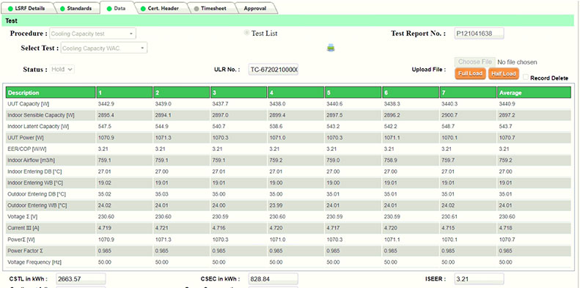
Task: Click the grey status dot on Timesheet tab
Action: [x=196, y=9]
